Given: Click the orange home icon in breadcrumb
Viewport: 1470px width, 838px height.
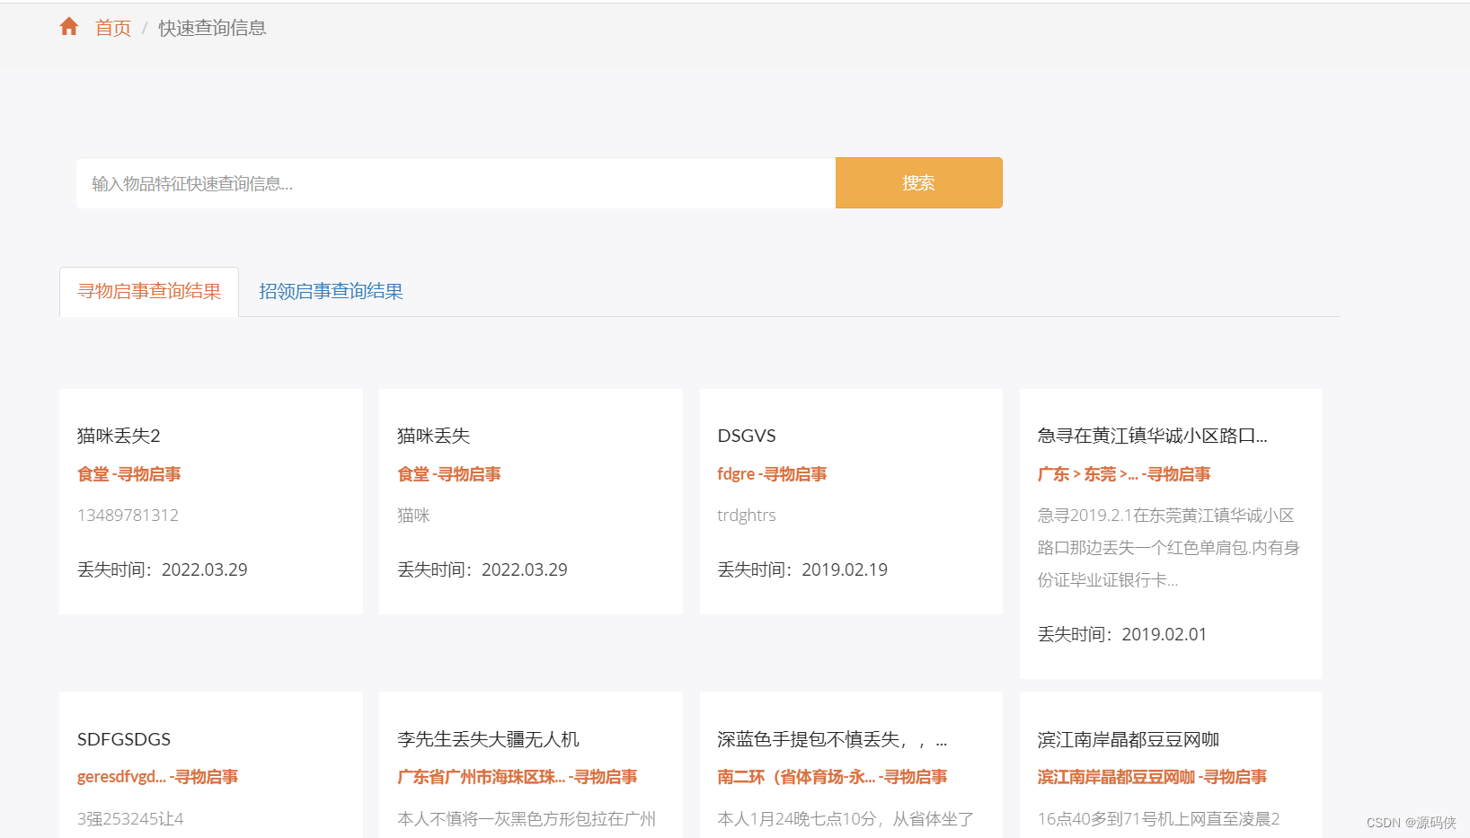Looking at the screenshot, I should coord(69,27).
